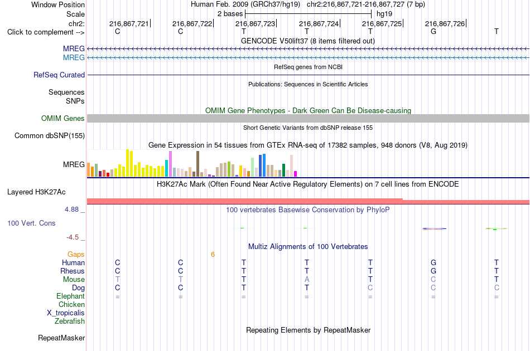Click 'RefSeq genes from NCBI' title
The height and width of the screenshot is (351, 530).
[308, 67]
